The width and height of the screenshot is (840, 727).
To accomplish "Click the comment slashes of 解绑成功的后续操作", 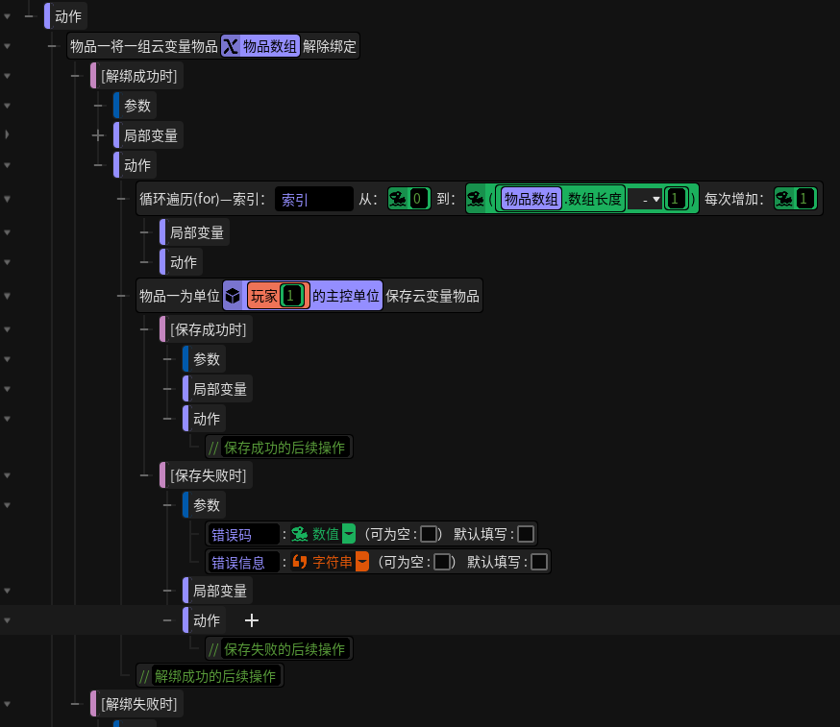I will [144, 677].
